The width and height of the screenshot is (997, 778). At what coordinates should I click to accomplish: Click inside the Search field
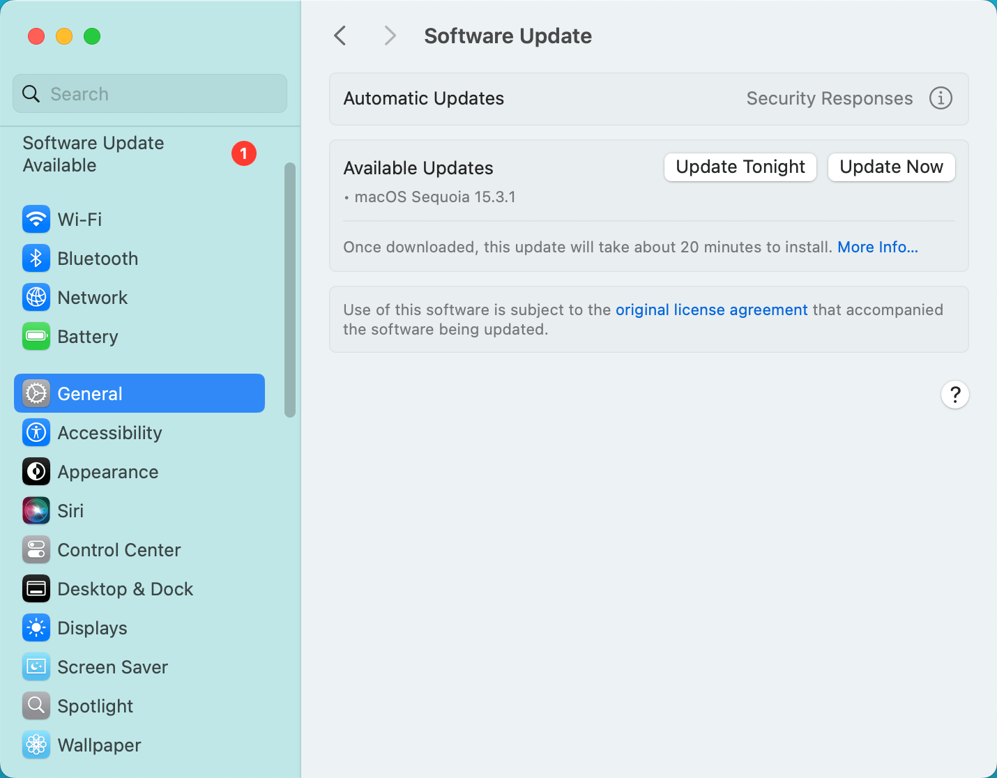tap(149, 93)
